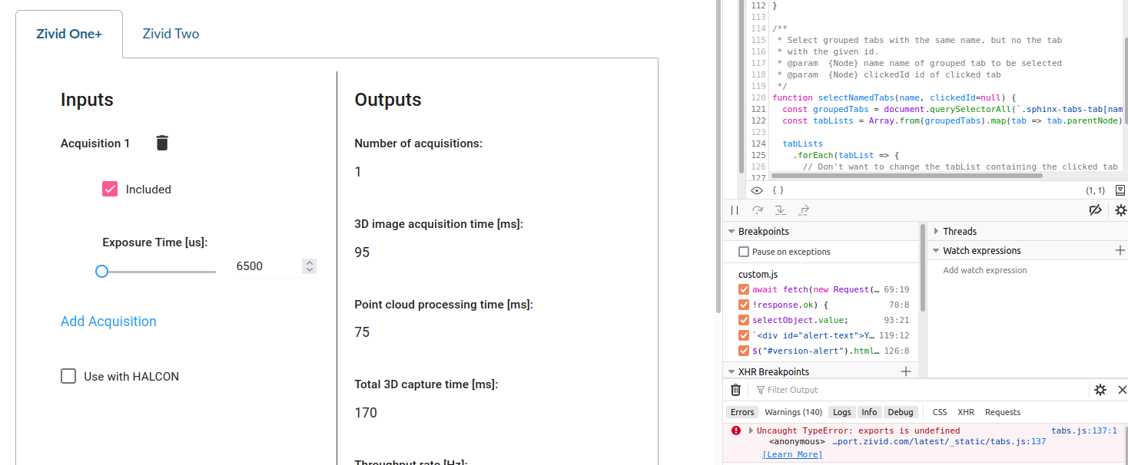1128x465 pixels.
Task: Expand the Threads section
Action: 936,231
